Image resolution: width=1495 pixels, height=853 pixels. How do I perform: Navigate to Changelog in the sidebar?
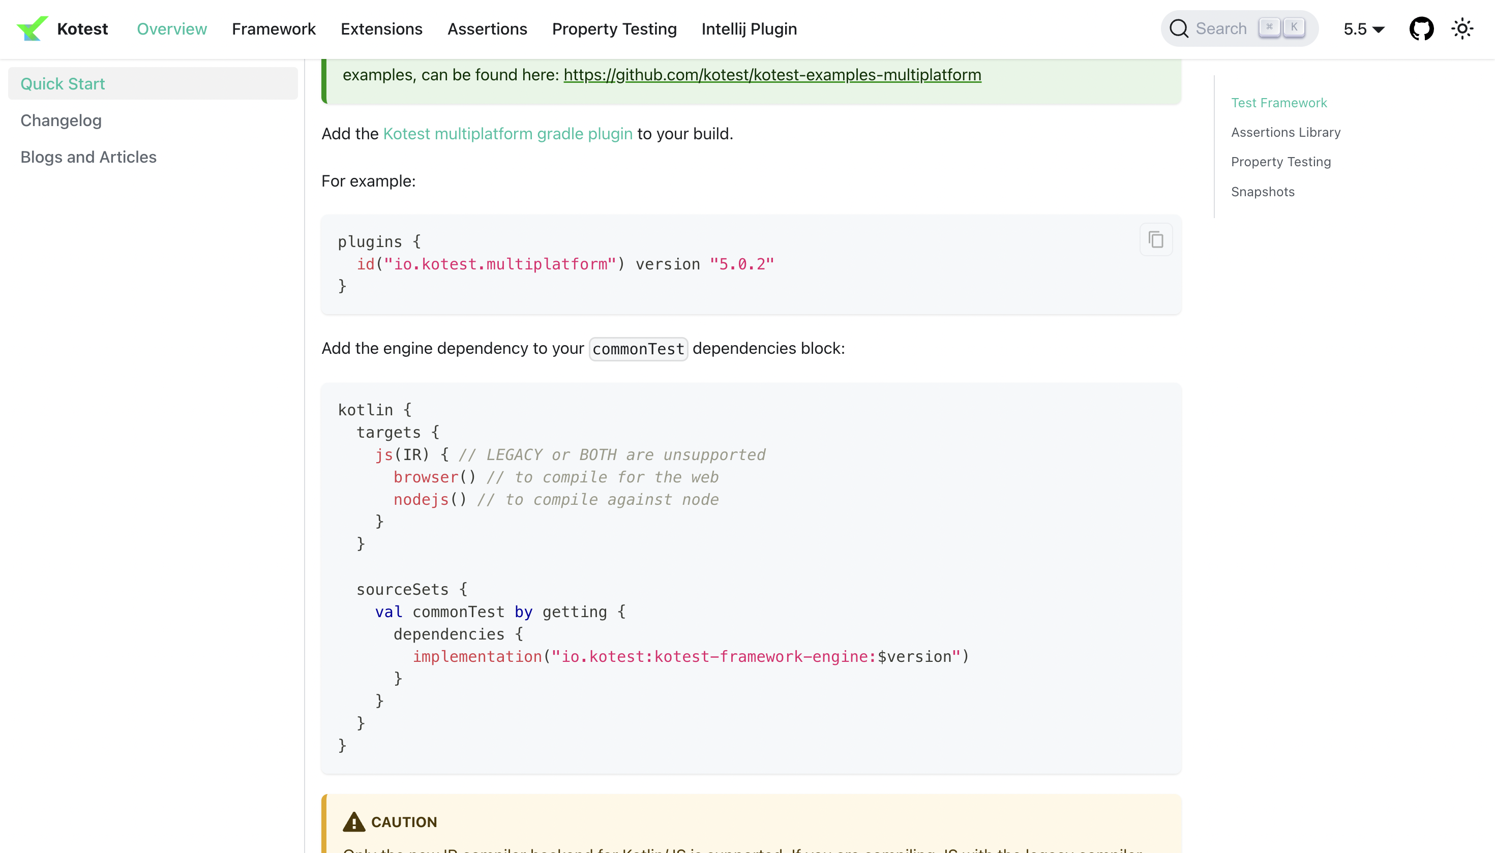[x=61, y=120]
